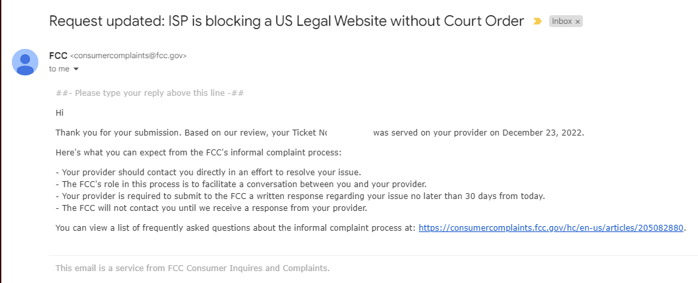Click the consumercomplaints@fcc.gov sender address
This screenshot has height=283, width=698.
pyautogui.click(x=128, y=56)
